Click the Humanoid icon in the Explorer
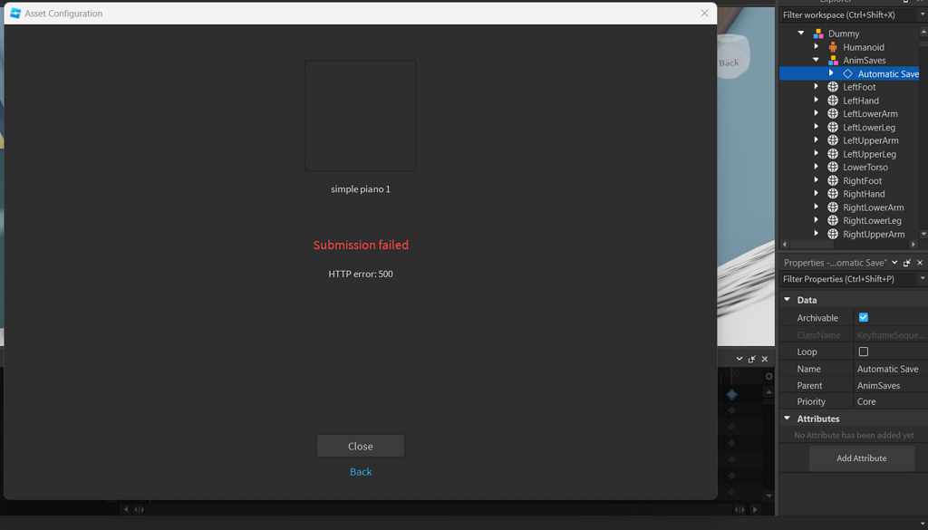The width and height of the screenshot is (928, 530). (832, 46)
